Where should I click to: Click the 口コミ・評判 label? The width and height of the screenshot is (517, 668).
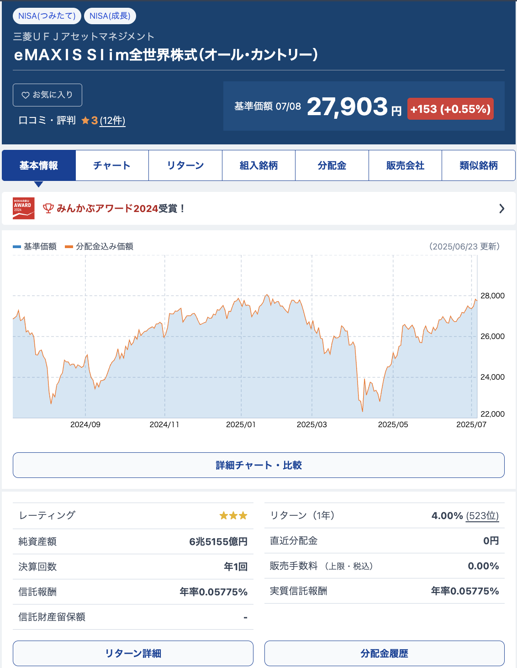pos(47,121)
